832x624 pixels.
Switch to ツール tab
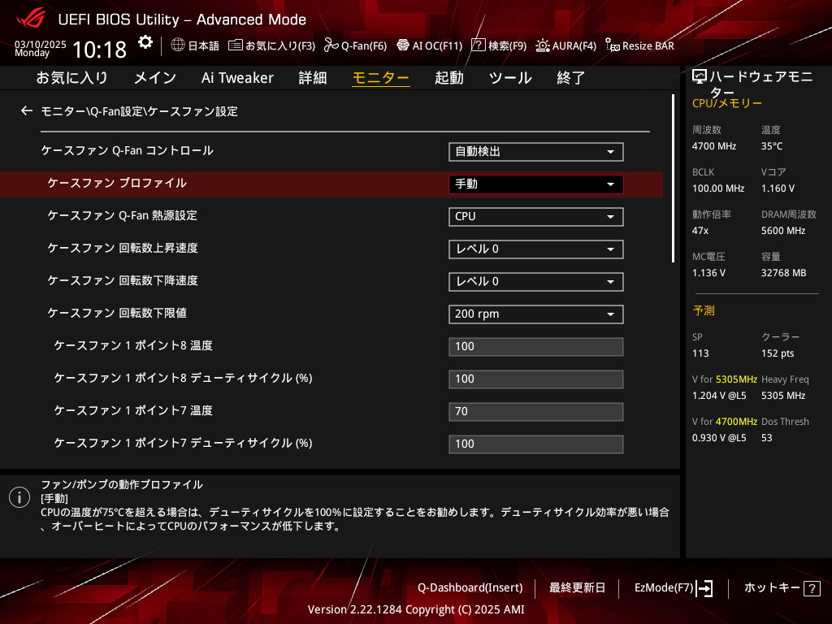click(x=510, y=78)
